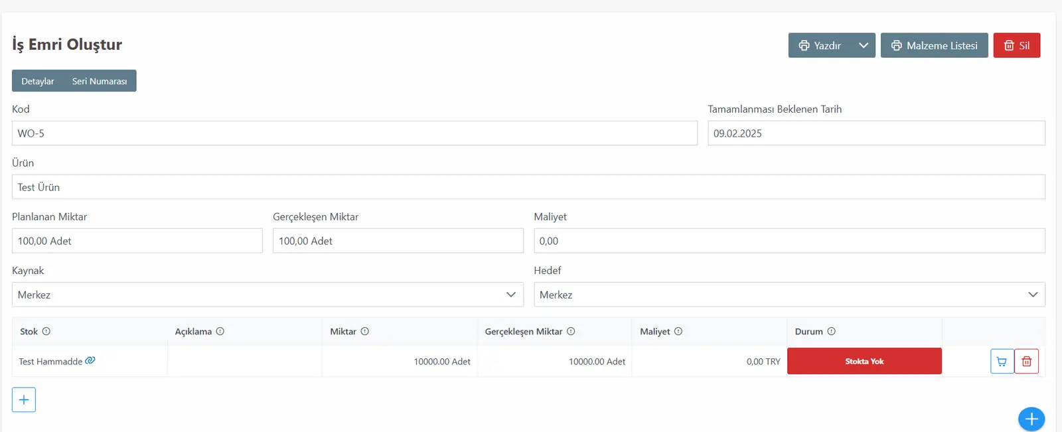1062x432 pixels.
Task: Click the Gerçekleşen Miktar input field
Action: coord(398,241)
